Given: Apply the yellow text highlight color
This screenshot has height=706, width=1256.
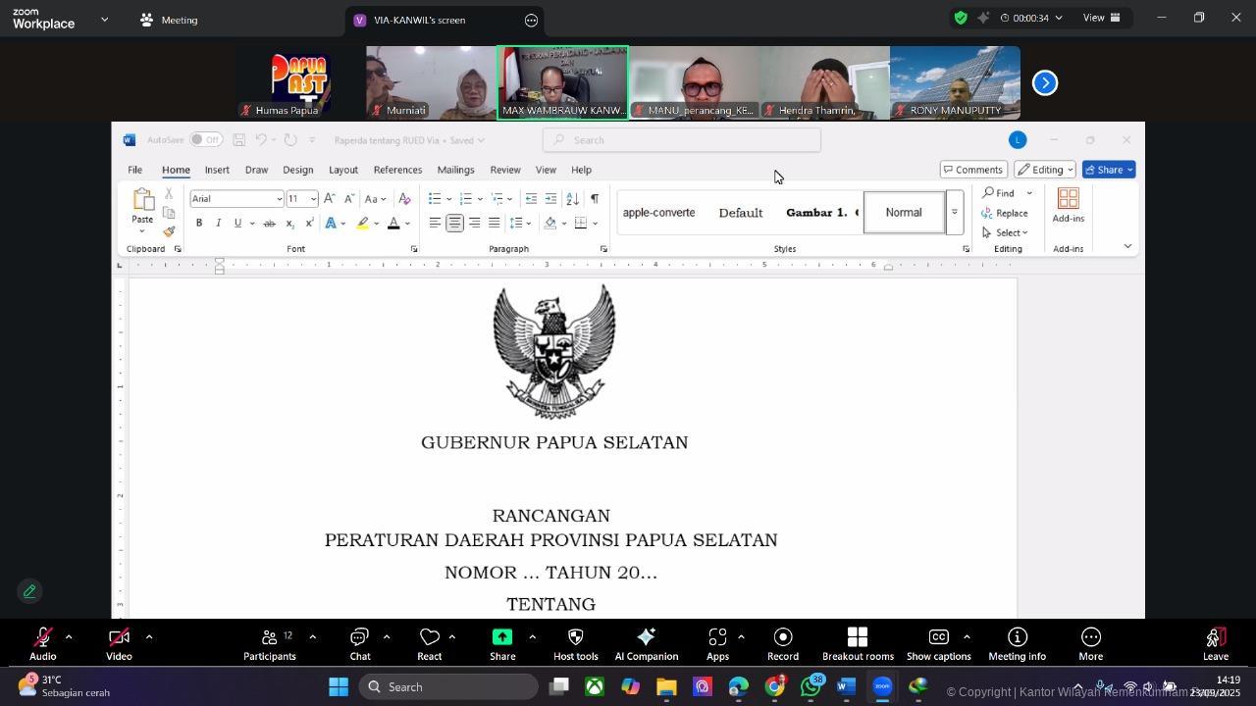Looking at the screenshot, I should 362,224.
